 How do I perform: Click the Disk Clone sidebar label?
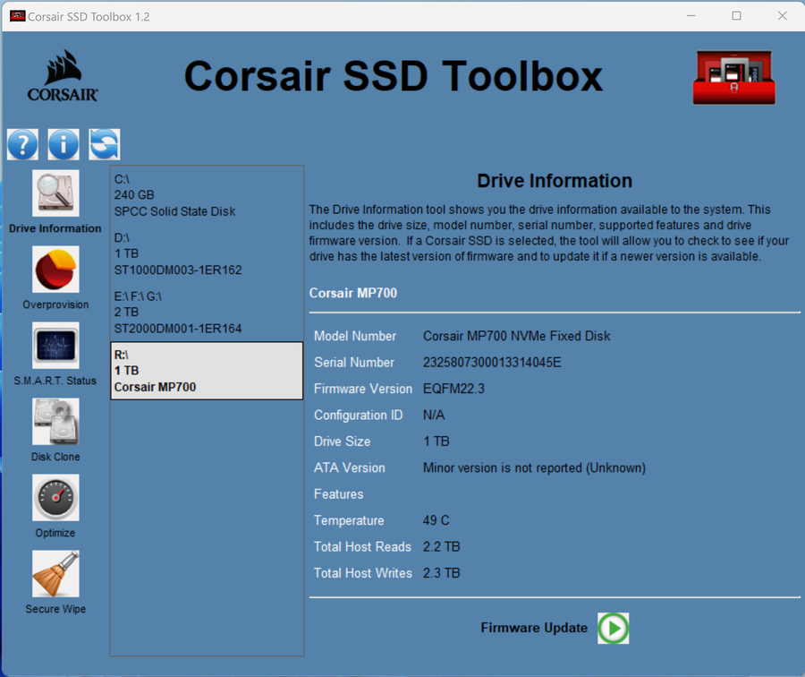[55, 457]
